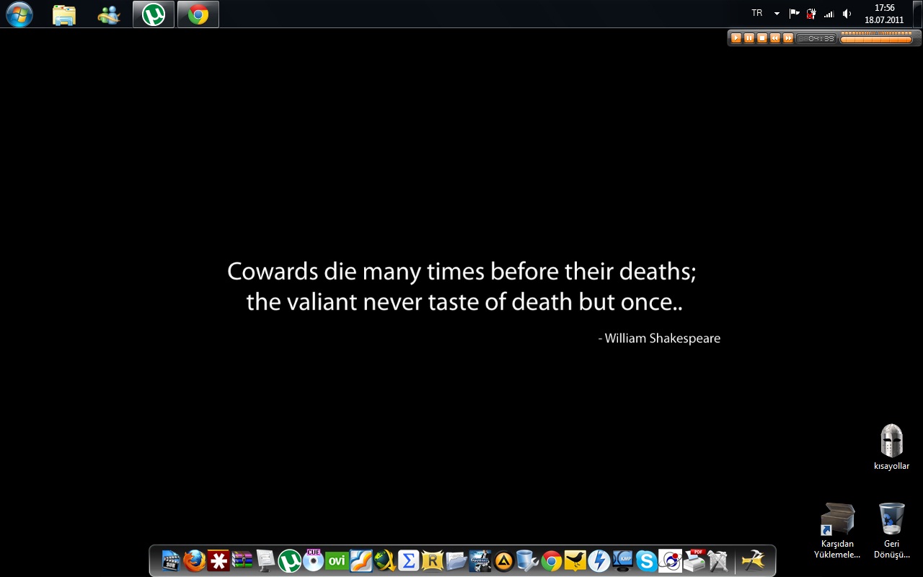Stop playback in the media player widget
The image size is (923, 577).
click(762, 38)
